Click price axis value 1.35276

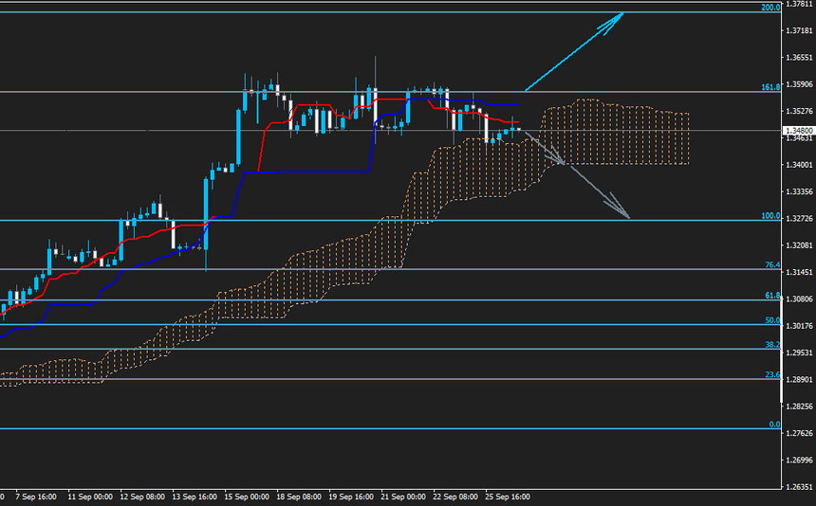(799, 111)
